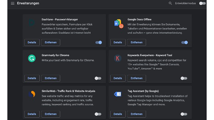This screenshot has height=120, width=214.
Task: Click Entfernen for Grammarly for Chrome
Action: (51, 78)
